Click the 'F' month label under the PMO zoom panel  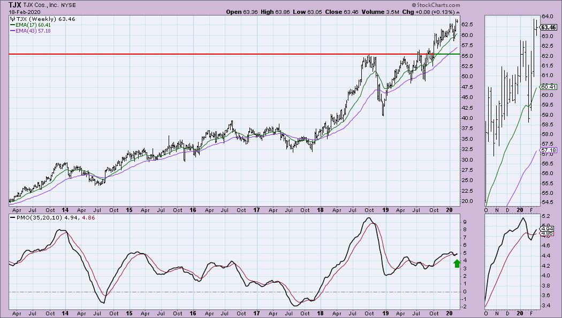click(531, 313)
